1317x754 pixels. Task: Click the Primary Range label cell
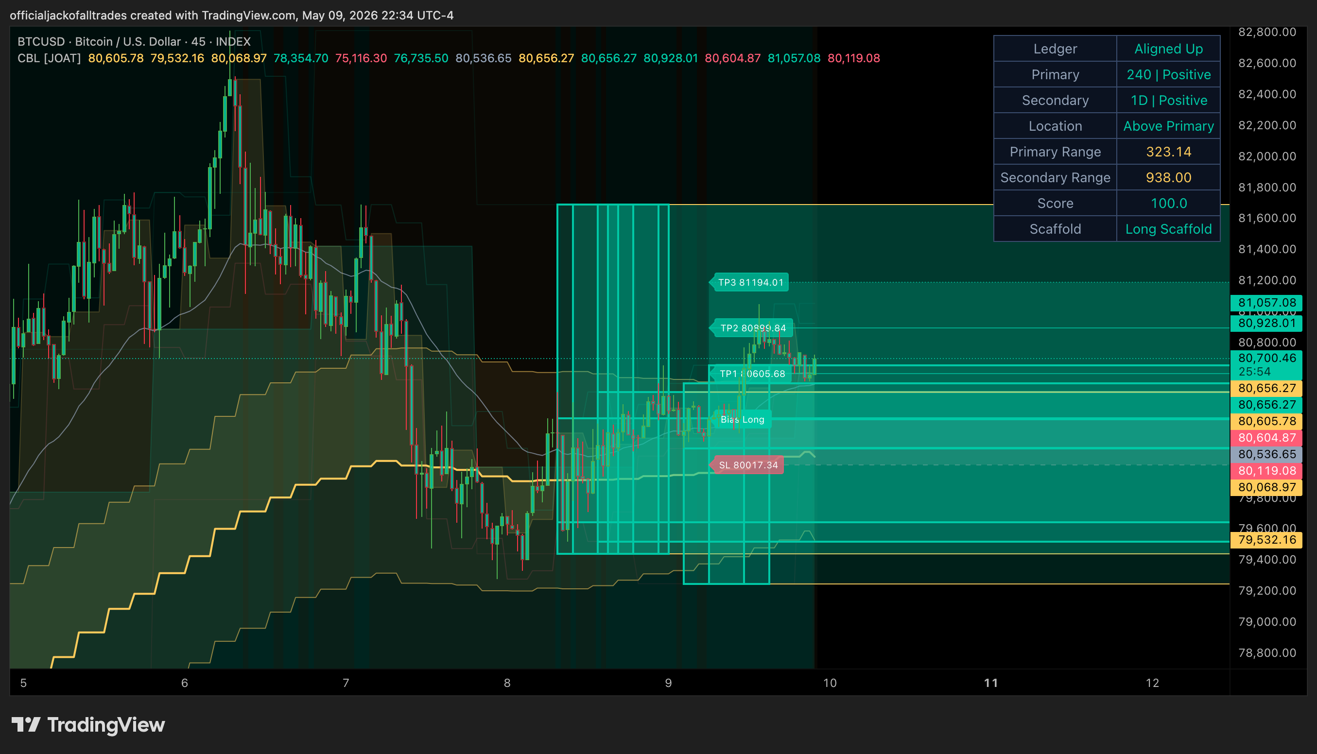(x=1055, y=152)
